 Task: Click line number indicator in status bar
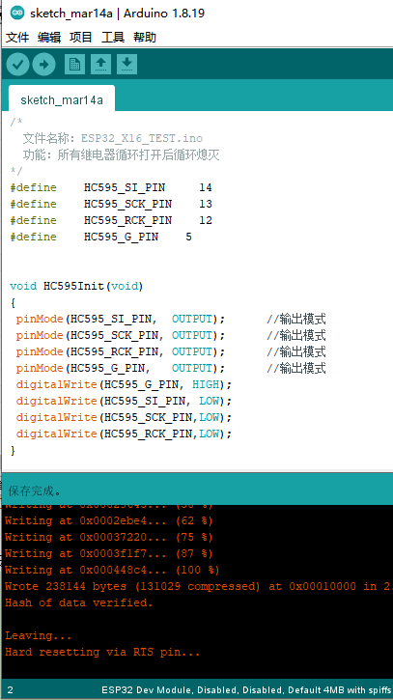(11, 689)
